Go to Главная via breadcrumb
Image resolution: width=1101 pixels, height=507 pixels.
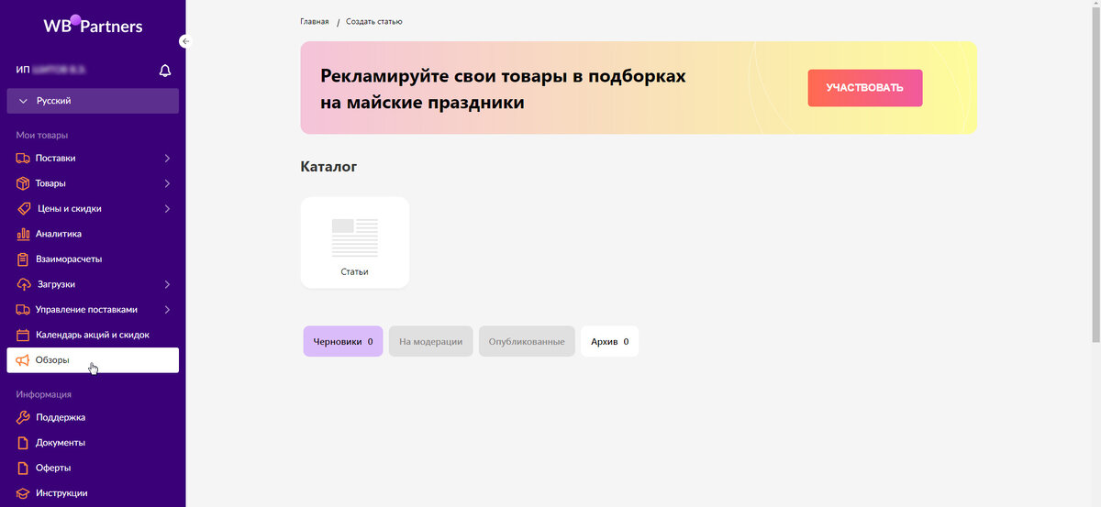pyautogui.click(x=315, y=21)
